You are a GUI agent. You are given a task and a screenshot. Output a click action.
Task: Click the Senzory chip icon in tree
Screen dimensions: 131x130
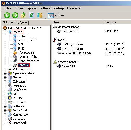click(15, 65)
